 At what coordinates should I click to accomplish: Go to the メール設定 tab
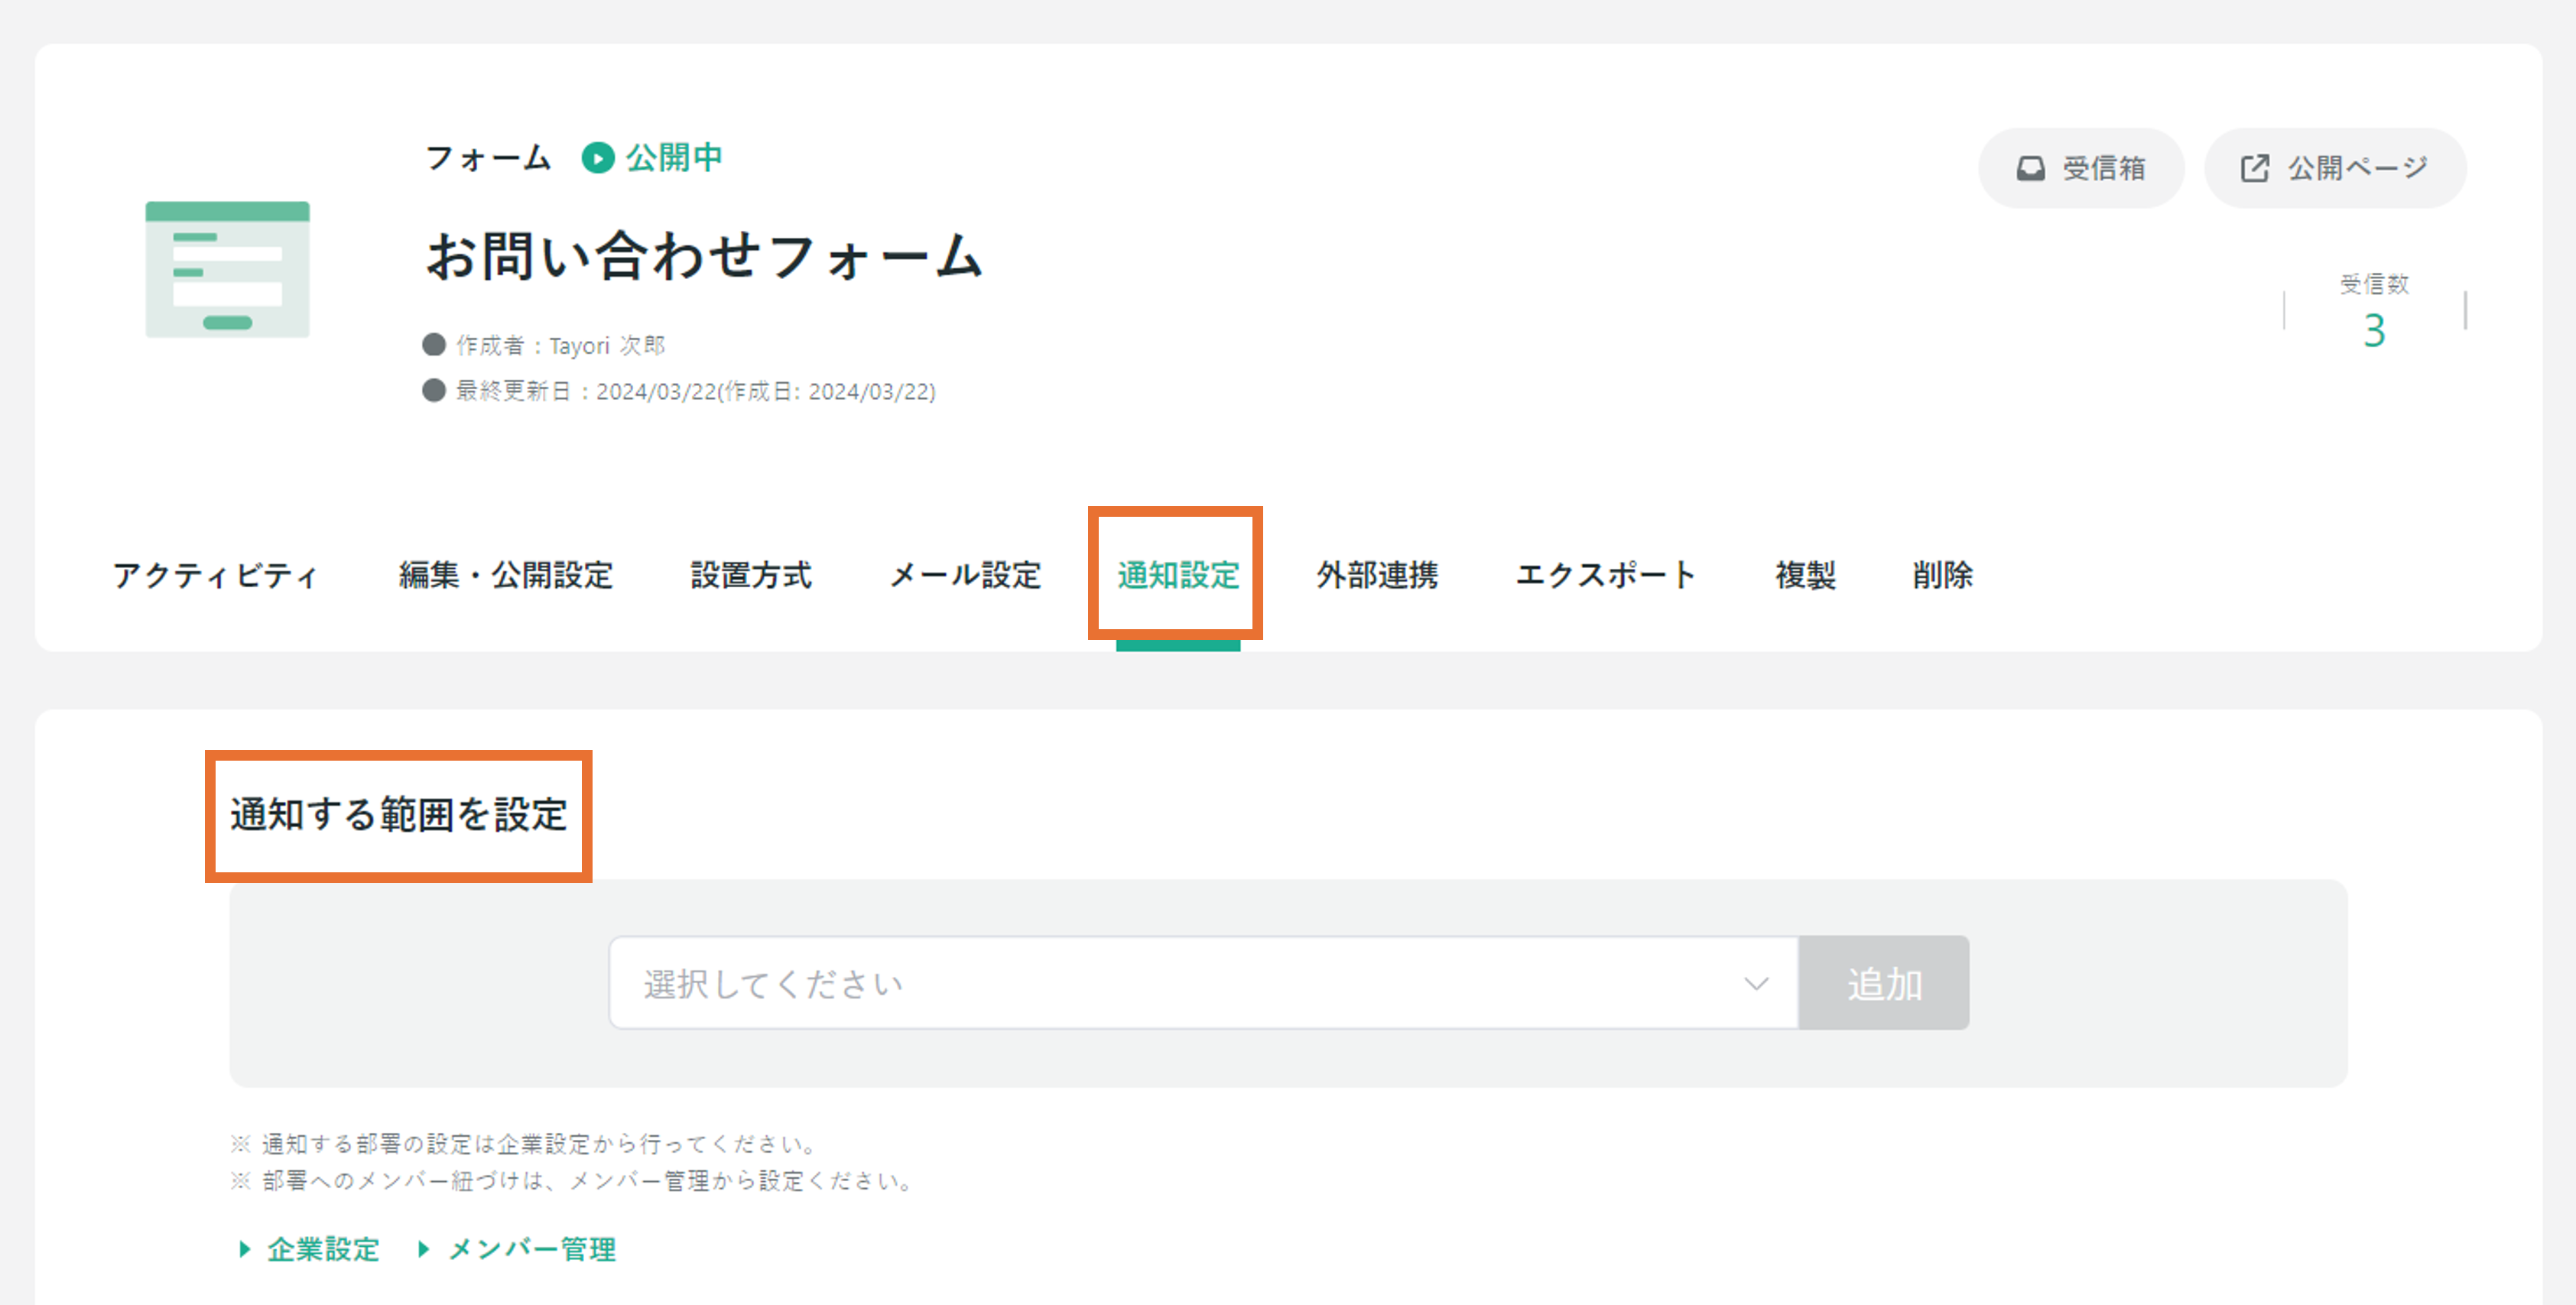[x=965, y=575]
